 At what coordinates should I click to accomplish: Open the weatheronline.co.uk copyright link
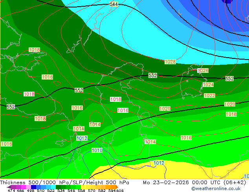(216, 188)
